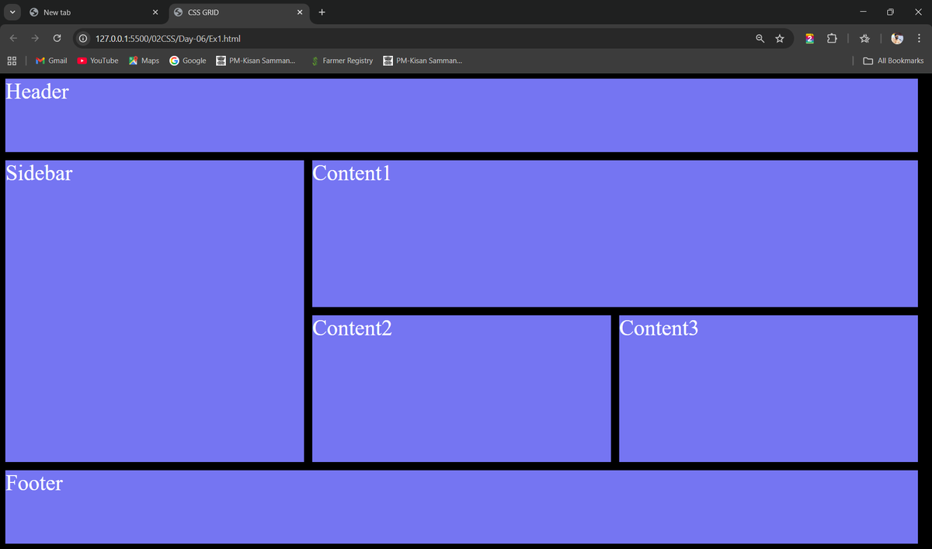Select the CSS GRID tab

pyautogui.click(x=238, y=12)
